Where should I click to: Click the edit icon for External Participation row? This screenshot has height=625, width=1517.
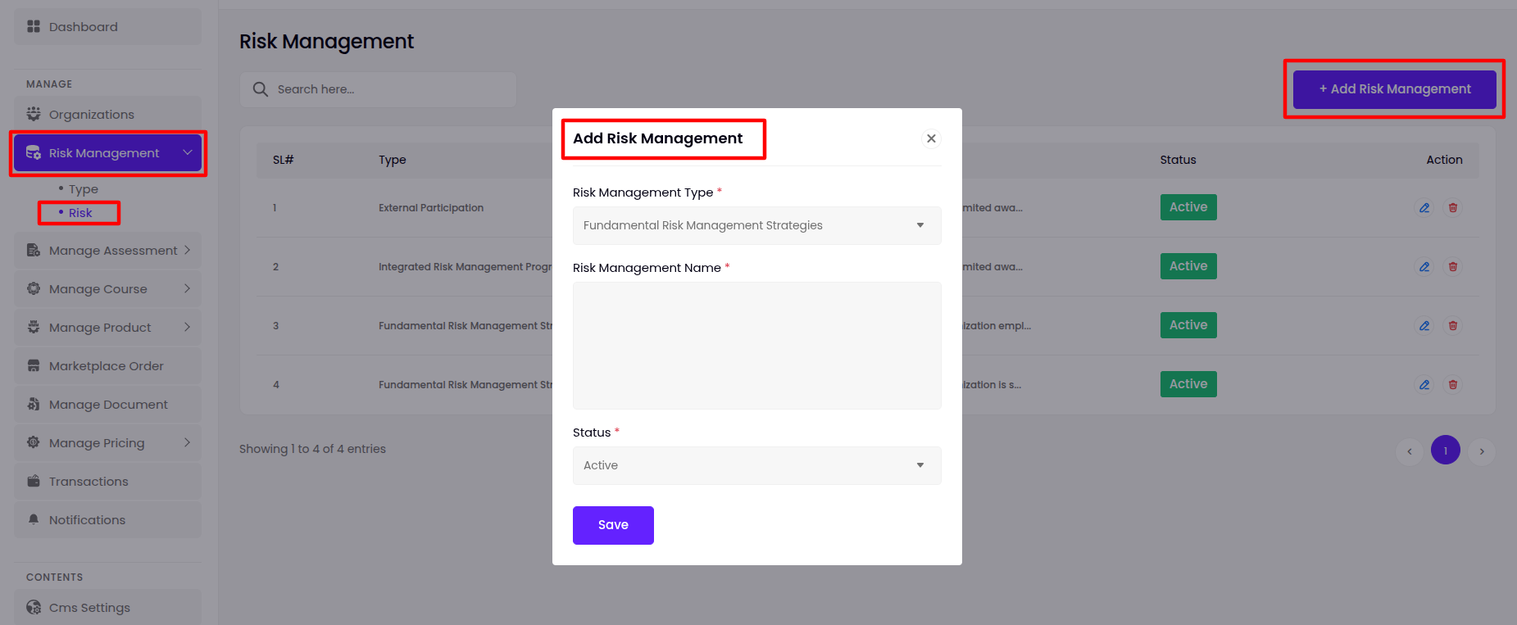click(x=1424, y=208)
